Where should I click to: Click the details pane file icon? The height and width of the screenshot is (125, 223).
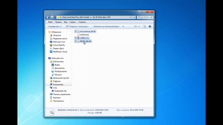(52, 112)
